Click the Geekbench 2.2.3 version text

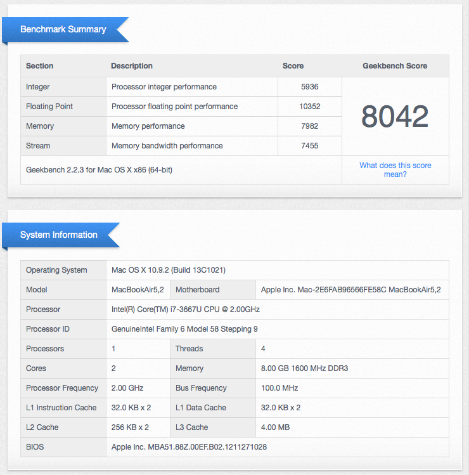(99, 170)
